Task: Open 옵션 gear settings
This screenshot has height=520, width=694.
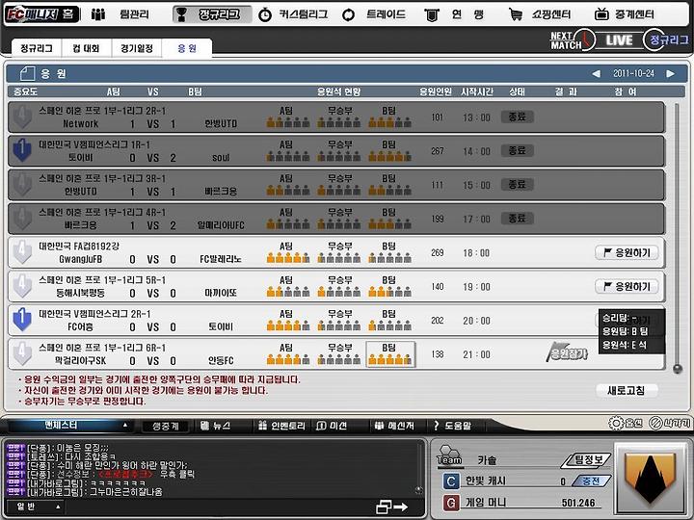Action: click(626, 423)
